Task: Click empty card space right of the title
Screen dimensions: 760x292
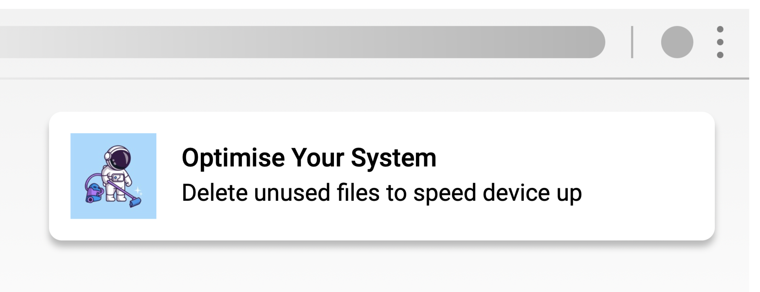Action: (x=573, y=158)
